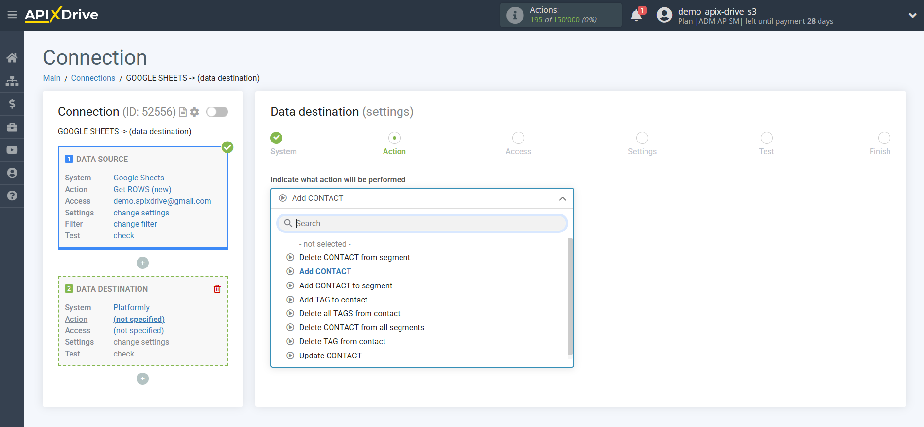
Task: Click the ApiXDrive logo
Action: 61,15
